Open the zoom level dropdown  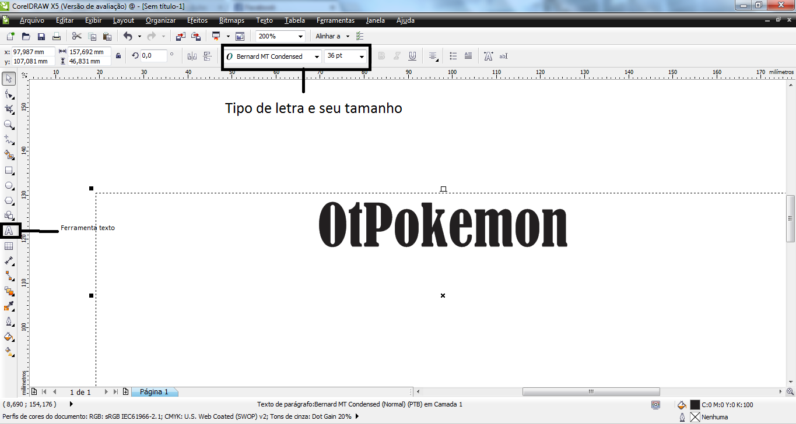point(300,36)
